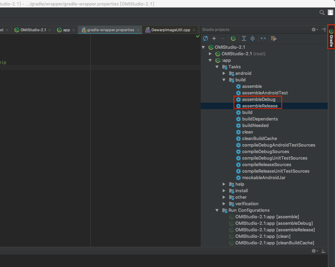Toggle offline mode icon in Gradle toolbar
The image size is (335, 267).
[x=263, y=39]
